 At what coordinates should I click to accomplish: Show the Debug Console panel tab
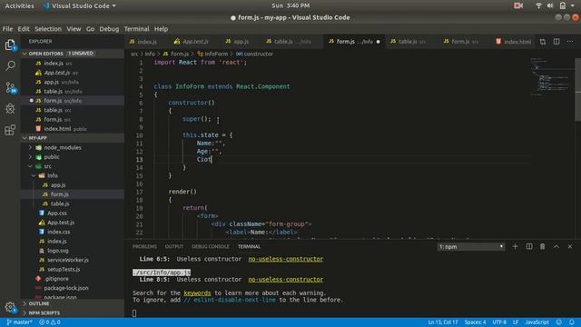[210, 246]
